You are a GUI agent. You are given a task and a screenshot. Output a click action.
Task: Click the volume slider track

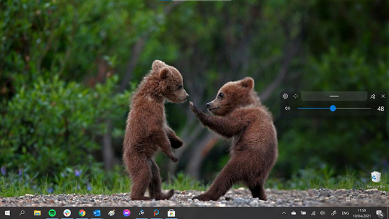[x=334, y=108]
